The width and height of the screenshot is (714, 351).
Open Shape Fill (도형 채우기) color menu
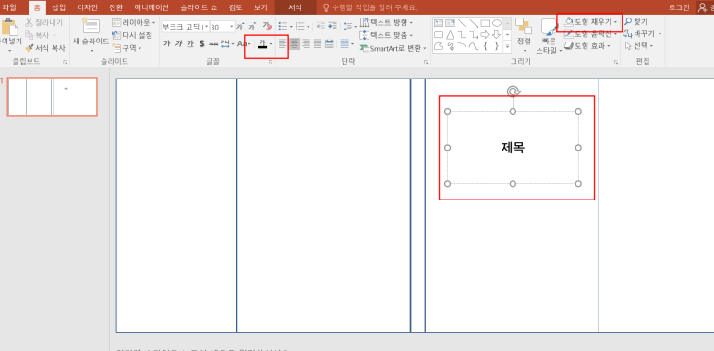click(x=591, y=21)
